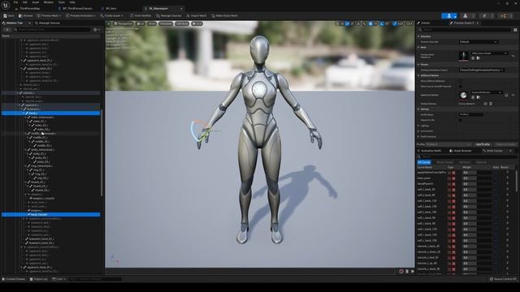Reset the Preview Mesh value to default
The image size is (520, 292).
(x=513, y=56)
